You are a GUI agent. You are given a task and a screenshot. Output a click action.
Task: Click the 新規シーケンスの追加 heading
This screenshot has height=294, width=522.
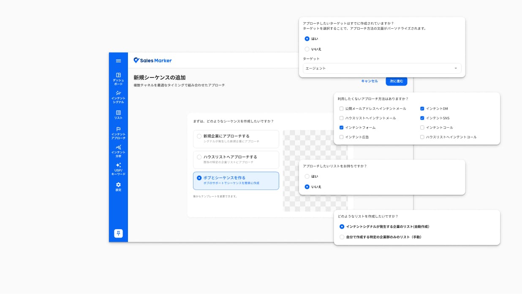[159, 78]
